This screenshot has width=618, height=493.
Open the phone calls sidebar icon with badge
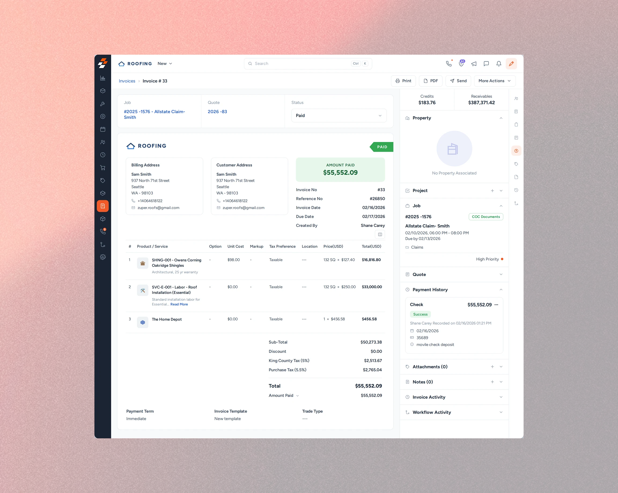[x=103, y=231]
